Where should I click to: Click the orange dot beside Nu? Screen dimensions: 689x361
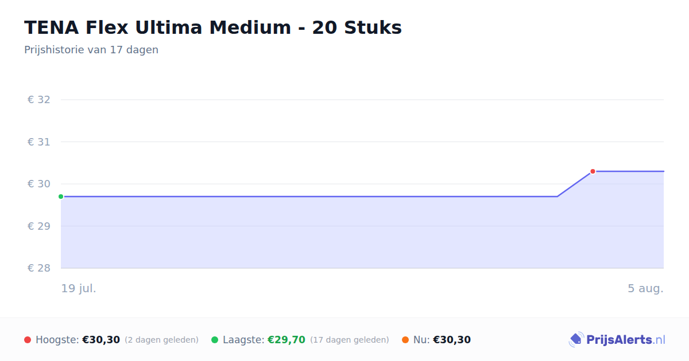pyautogui.click(x=405, y=340)
